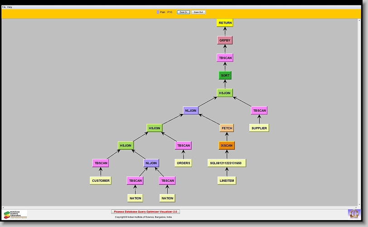Select the GRPBY operator node
The height and width of the screenshot is (227, 368).
tap(225, 40)
